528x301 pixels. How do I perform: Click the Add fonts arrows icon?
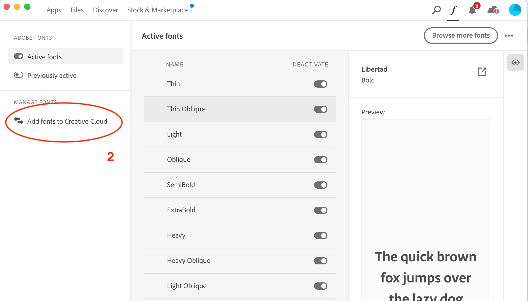pos(19,121)
